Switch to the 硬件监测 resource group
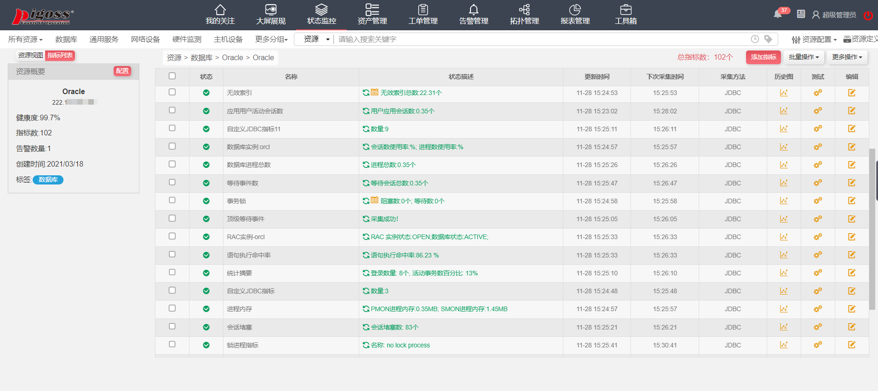The width and height of the screenshot is (878, 391). click(187, 39)
